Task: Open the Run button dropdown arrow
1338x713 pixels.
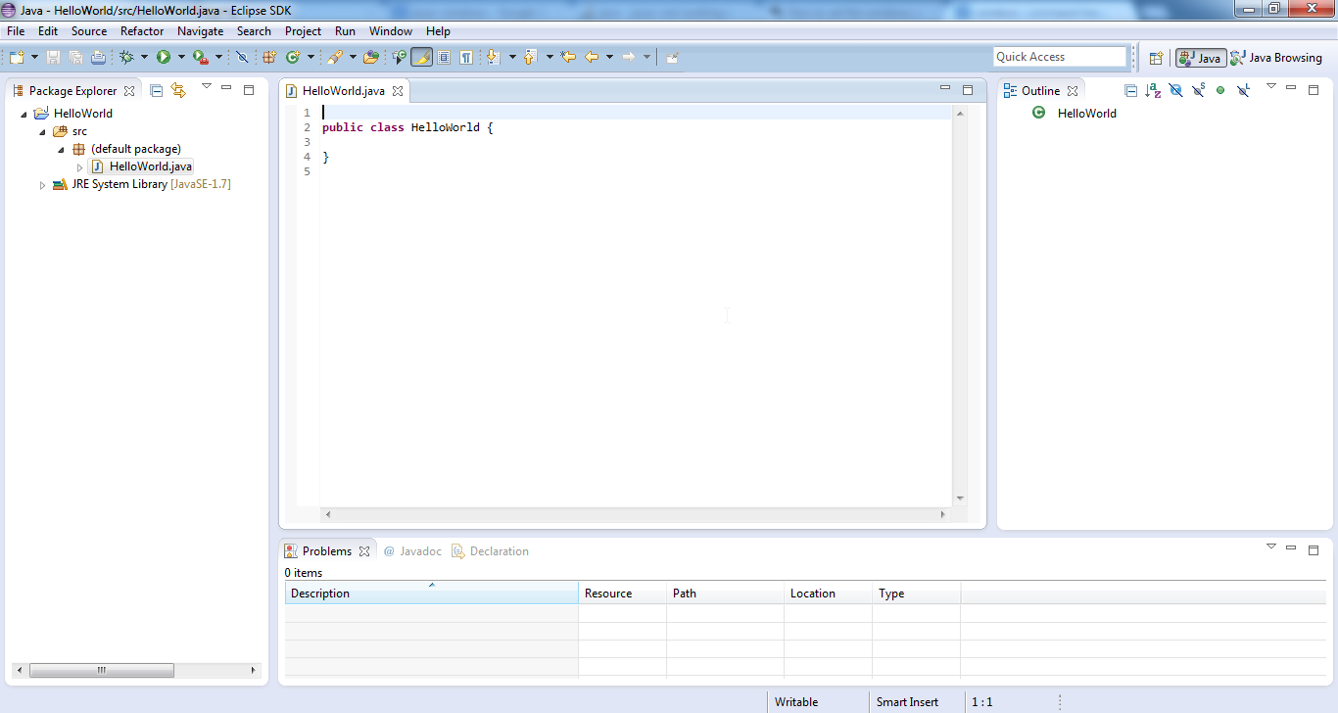Action: click(x=181, y=58)
